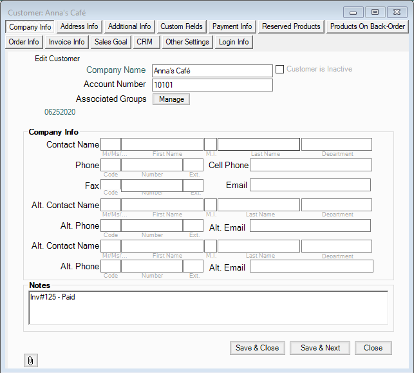The image size is (414, 373).
Task: Open the Payment Info tab
Action: 232,26
